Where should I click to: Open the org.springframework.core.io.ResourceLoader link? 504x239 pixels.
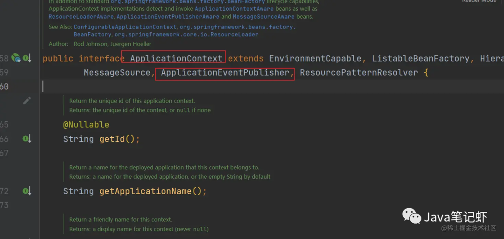point(187,35)
